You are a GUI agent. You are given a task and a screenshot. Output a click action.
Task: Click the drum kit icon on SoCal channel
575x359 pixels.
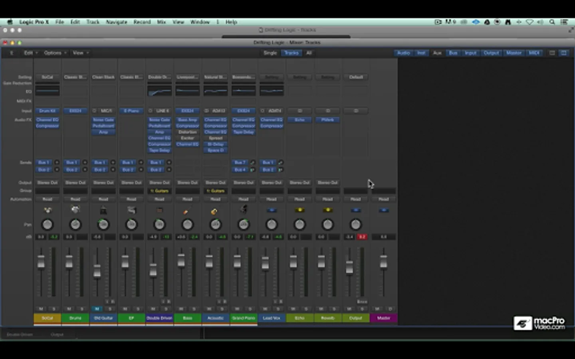click(x=47, y=210)
